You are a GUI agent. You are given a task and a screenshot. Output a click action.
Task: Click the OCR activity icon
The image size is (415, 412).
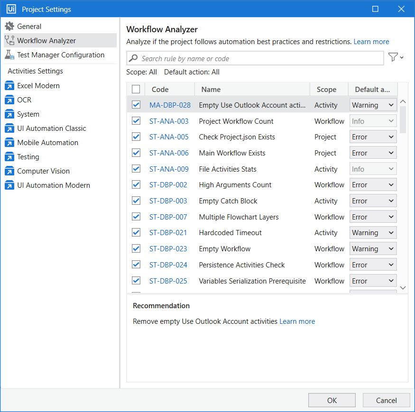9,100
